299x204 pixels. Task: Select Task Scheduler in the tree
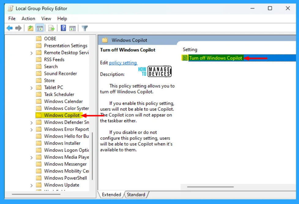(x=59, y=95)
